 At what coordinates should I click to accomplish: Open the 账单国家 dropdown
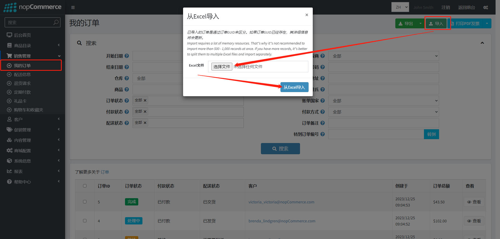[383, 101]
